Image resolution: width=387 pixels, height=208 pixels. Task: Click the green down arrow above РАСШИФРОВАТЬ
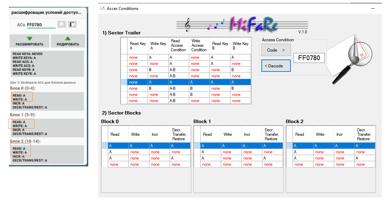[30, 39]
